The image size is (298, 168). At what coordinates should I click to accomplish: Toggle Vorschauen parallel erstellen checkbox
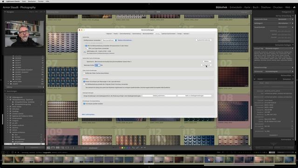click(x=84, y=104)
